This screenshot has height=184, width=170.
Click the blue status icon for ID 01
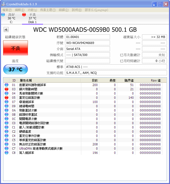point(6,85)
